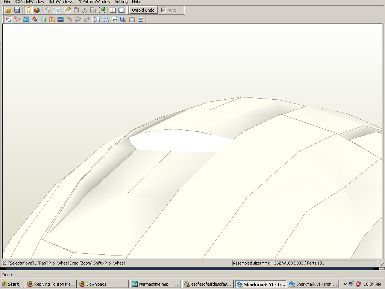
Task: Click the network/volume tray icon
Action: (352, 284)
